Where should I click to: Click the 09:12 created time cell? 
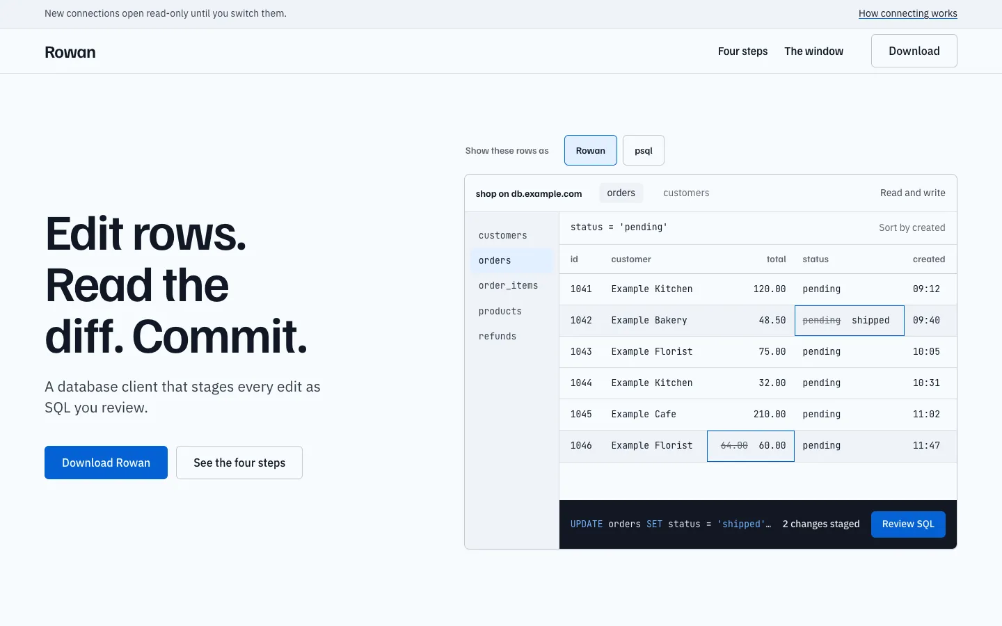click(926, 289)
